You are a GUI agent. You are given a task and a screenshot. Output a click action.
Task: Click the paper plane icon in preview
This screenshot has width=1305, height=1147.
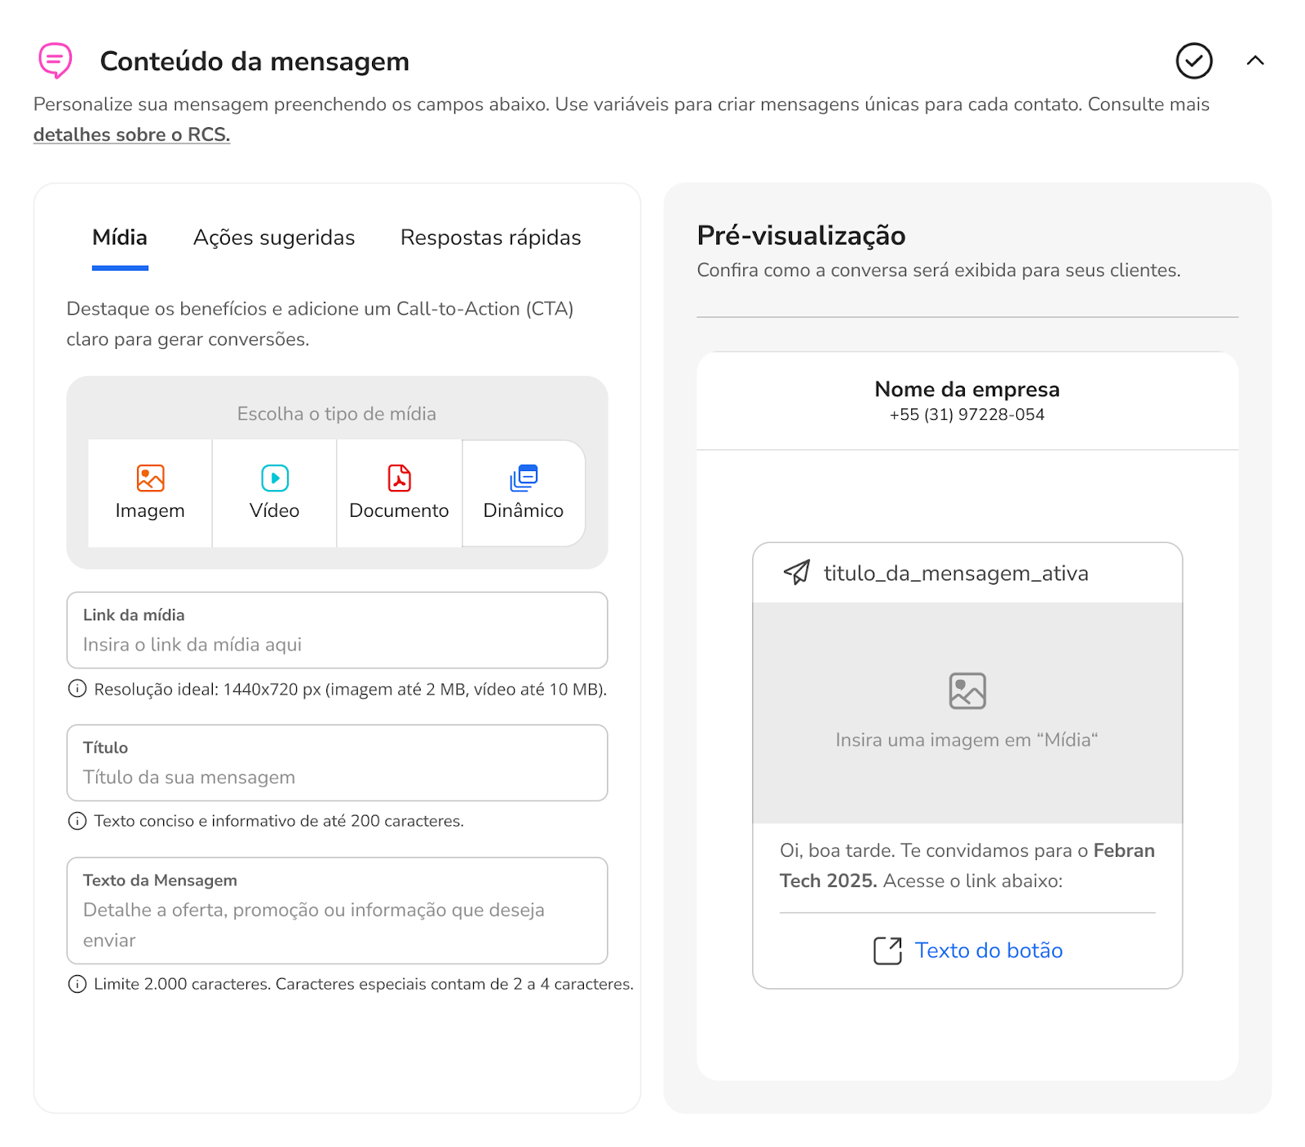(797, 572)
